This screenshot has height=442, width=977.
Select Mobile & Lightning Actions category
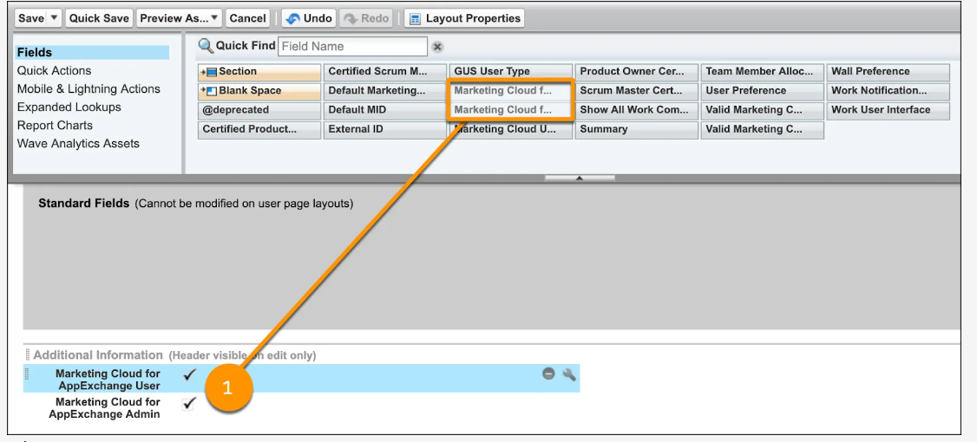pyautogui.click(x=89, y=89)
